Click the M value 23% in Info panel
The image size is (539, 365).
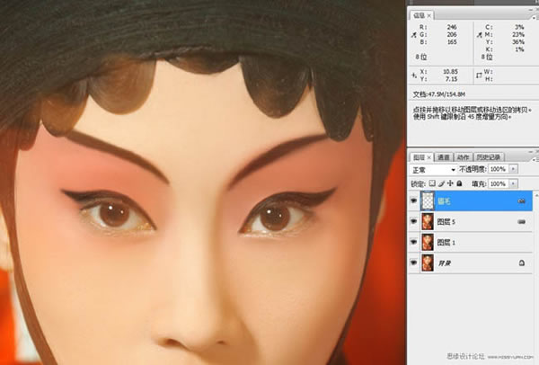pyautogui.click(x=518, y=35)
